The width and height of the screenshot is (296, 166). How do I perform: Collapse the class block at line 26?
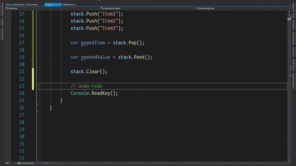[37, 111]
